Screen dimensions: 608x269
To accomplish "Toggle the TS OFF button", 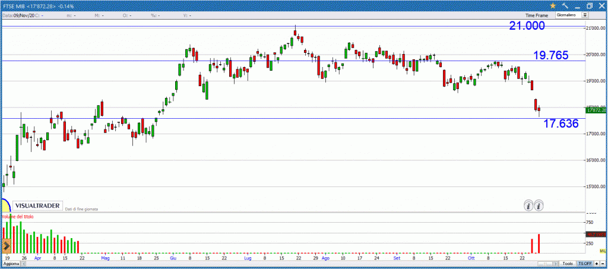I will coord(585,264).
